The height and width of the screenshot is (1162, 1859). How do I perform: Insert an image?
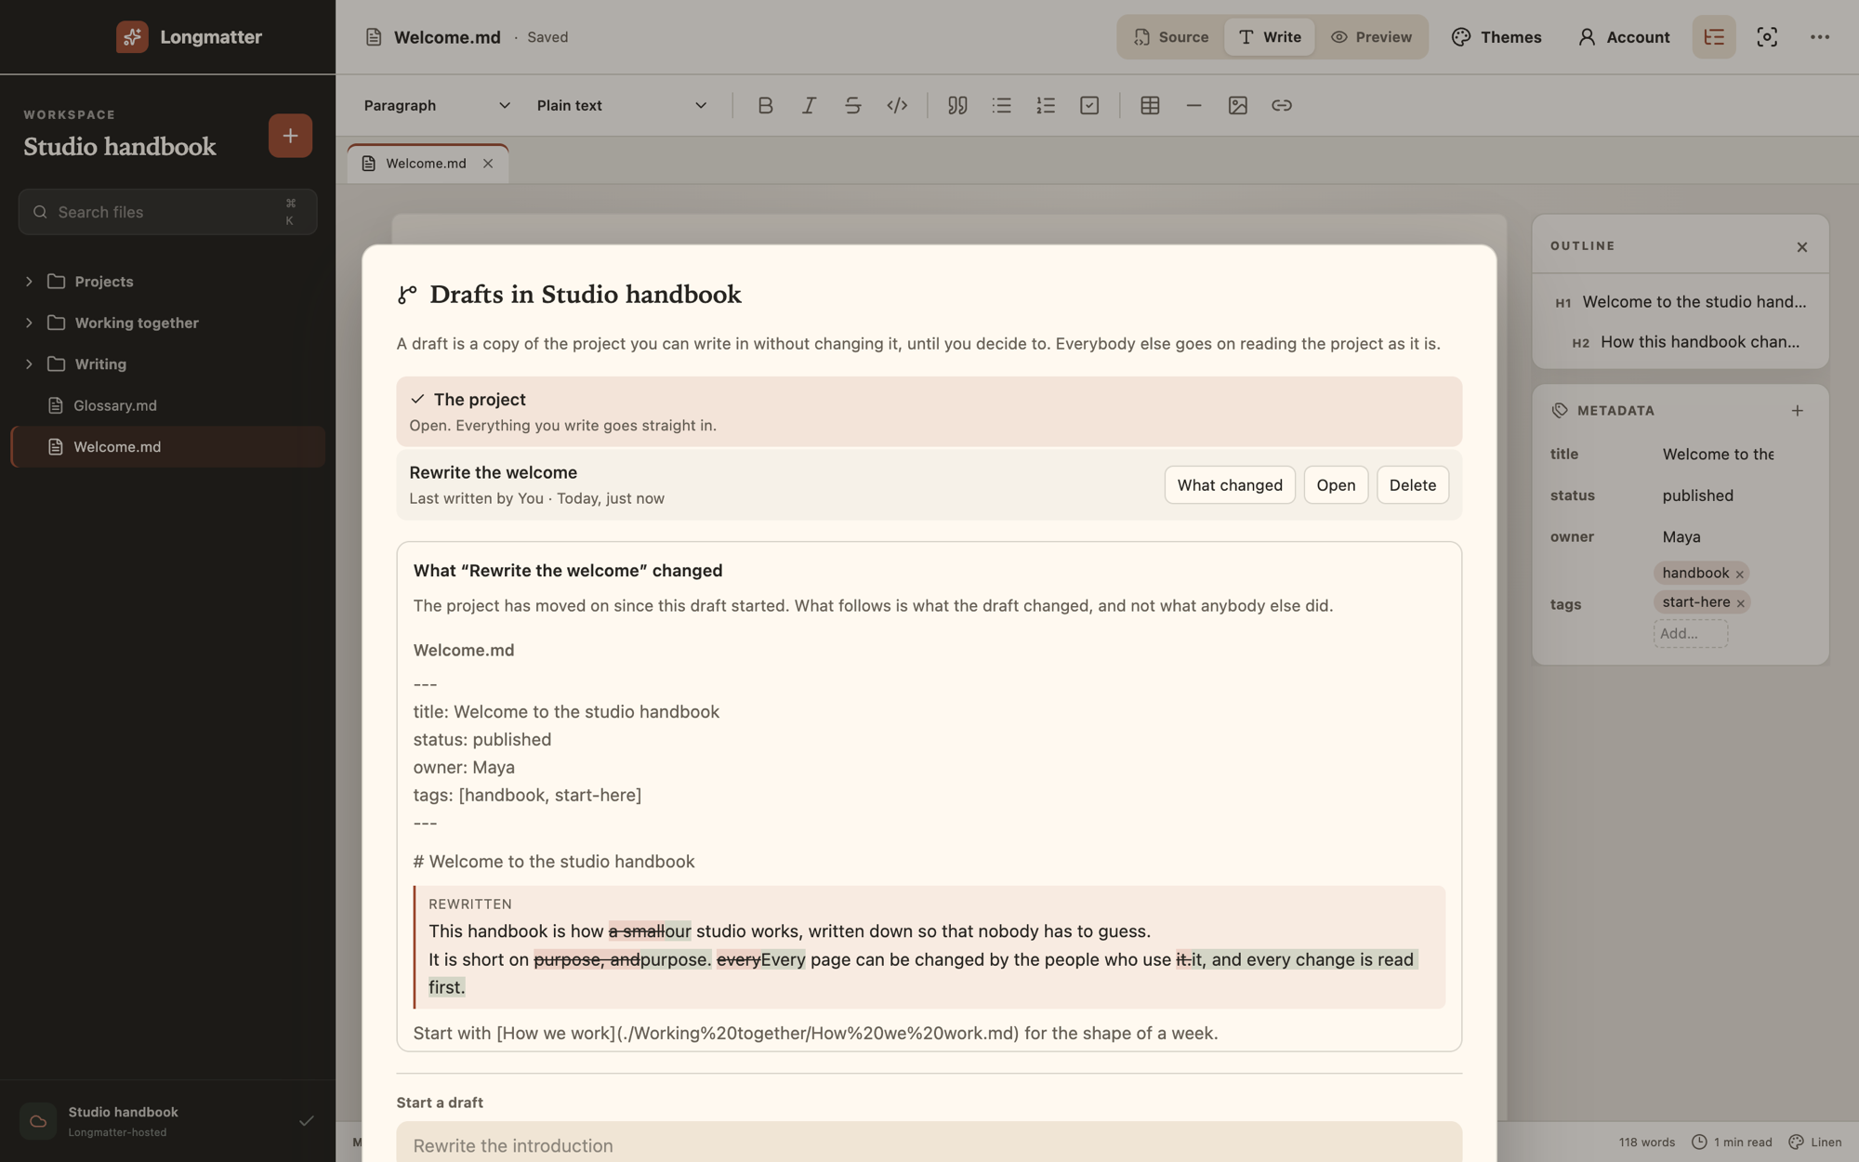point(1237,105)
